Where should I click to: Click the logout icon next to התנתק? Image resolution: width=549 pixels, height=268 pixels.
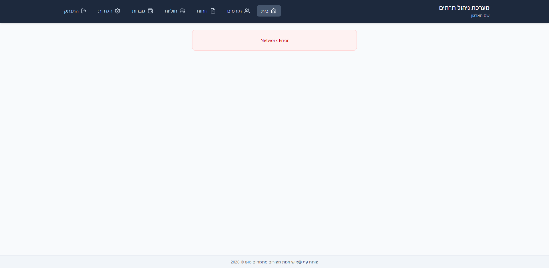coord(83,11)
